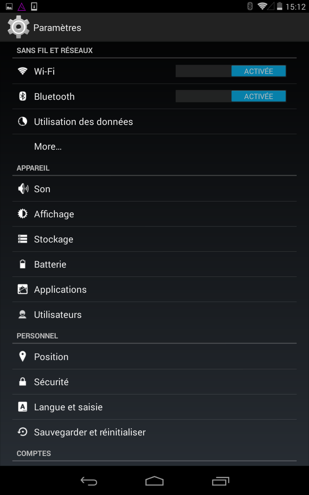Tap the brightness icon next to Affichage
This screenshot has width=309, height=495.
point(23,214)
